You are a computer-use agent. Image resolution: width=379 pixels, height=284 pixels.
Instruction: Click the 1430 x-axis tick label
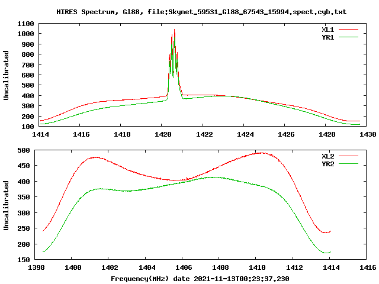click(368, 134)
